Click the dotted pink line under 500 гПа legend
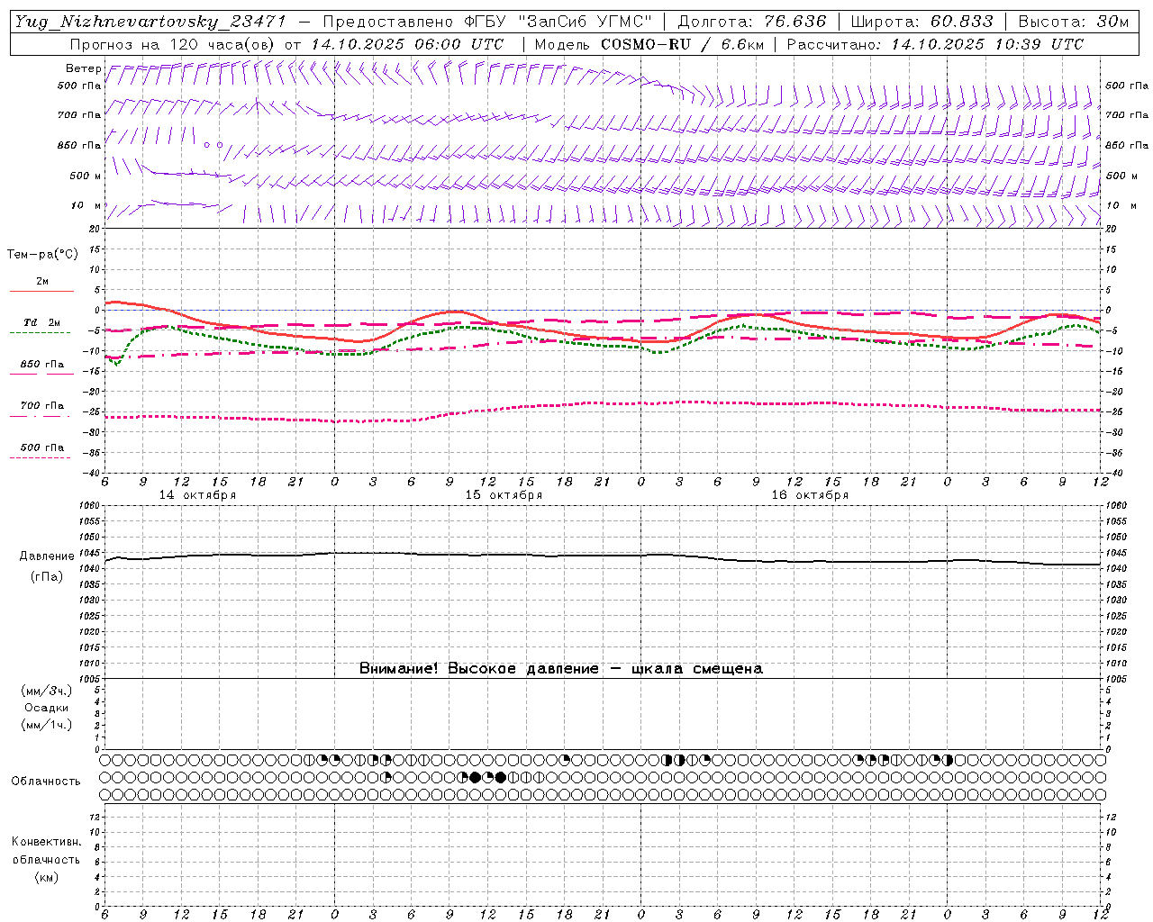The image size is (1153, 922). tap(41, 457)
